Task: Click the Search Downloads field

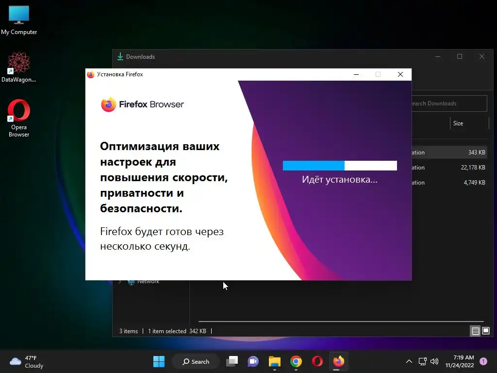Action: click(449, 103)
